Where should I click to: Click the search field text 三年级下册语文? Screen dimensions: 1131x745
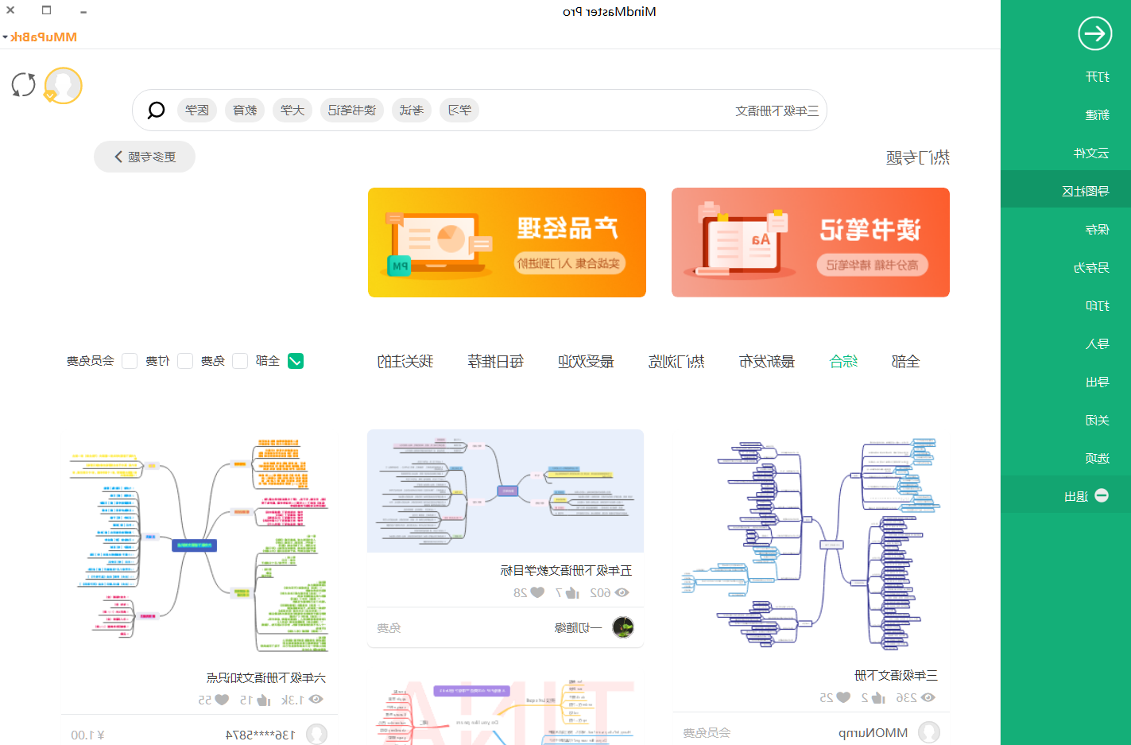click(777, 111)
